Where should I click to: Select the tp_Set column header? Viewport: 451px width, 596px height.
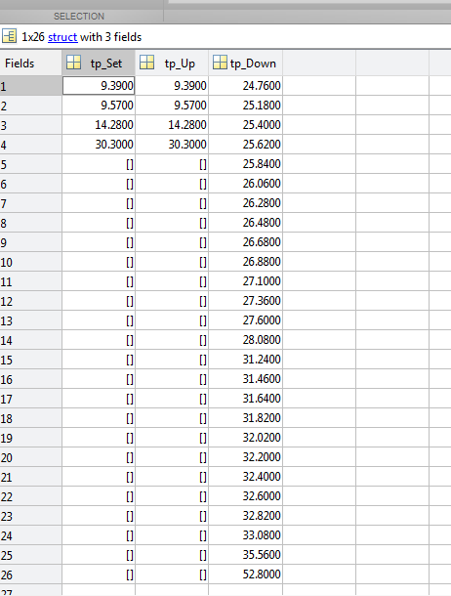point(99,63)
